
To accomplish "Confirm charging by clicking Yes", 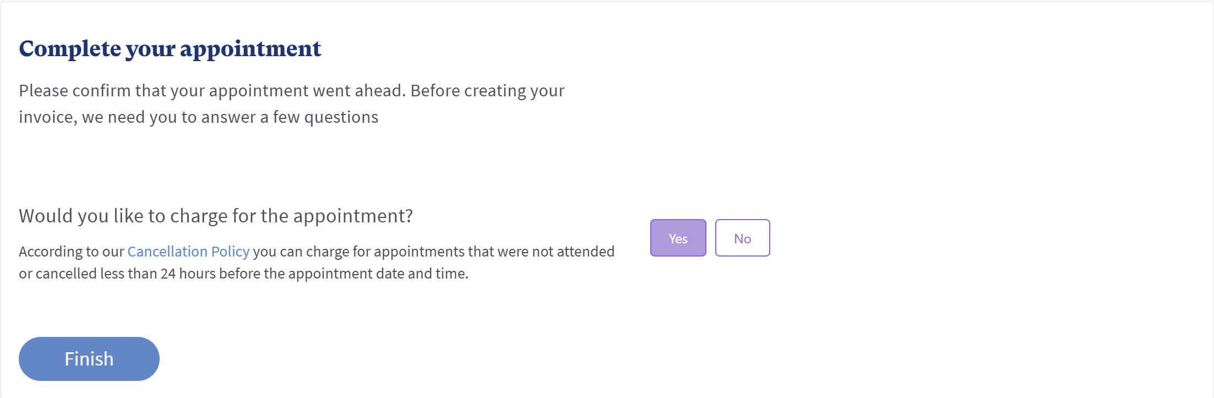I will click(678, 238).
